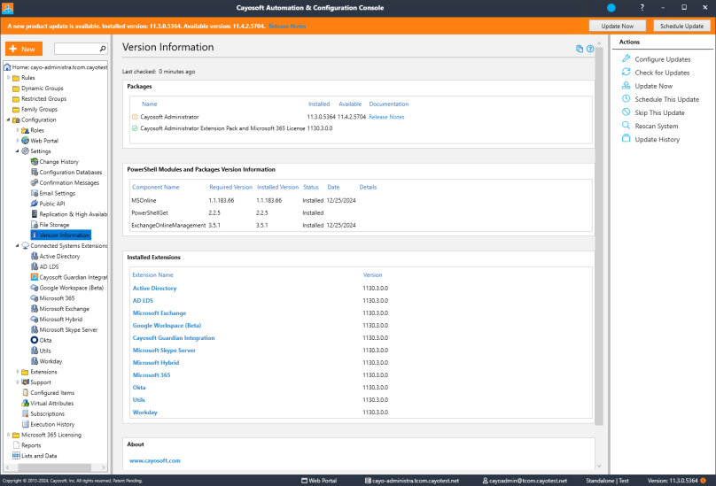Open the www.cayosoft.com link
Viewport: 716px width, 486px height.
tap(155, 460)
